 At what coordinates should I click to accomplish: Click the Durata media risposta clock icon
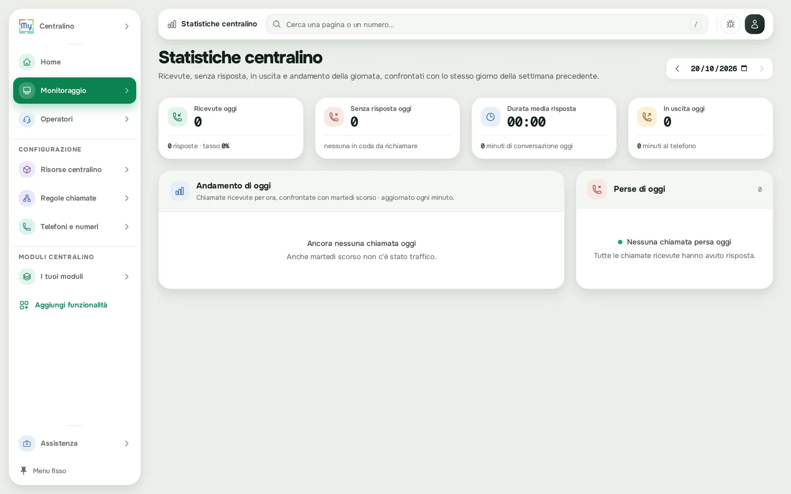pos(490,117)
